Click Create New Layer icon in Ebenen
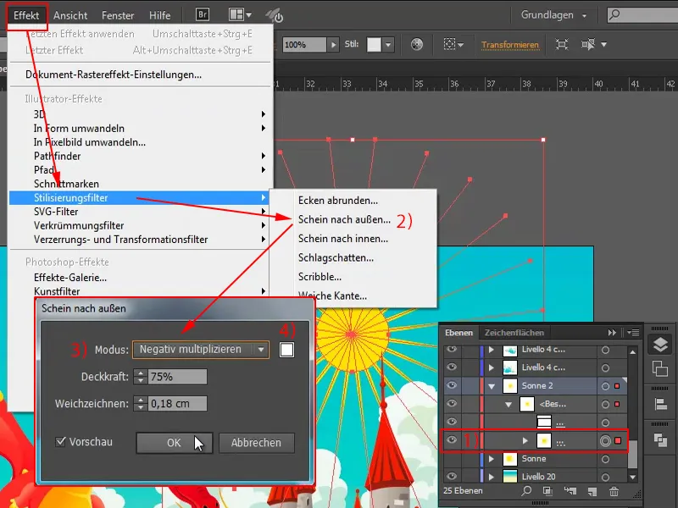The image size is (678, 508). 592,491
